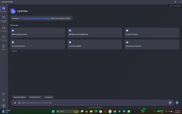
Task: Click the 'personal and secure AI assistant' link text
Action: click(x=35, y=18)
